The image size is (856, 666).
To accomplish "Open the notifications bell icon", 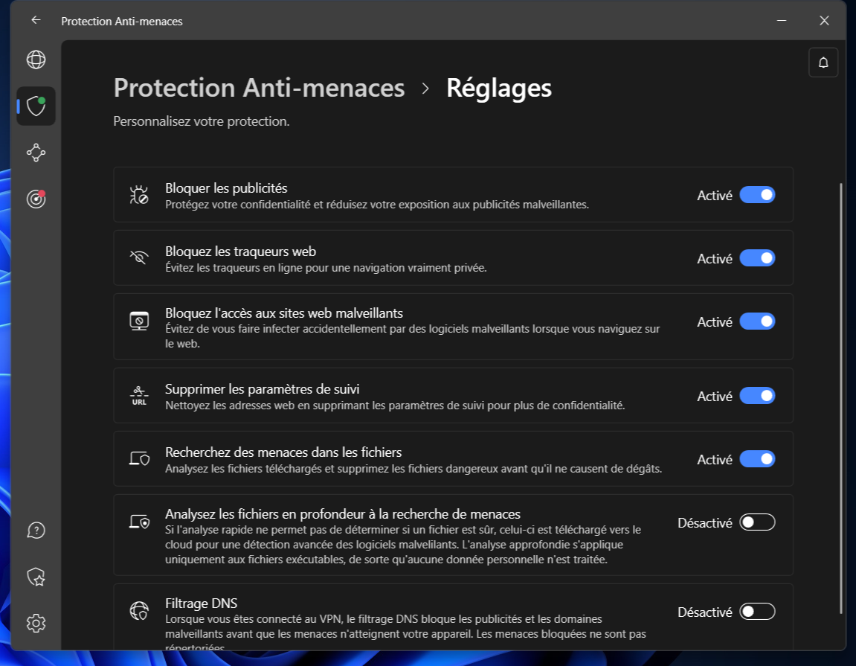I will (823, 63).
